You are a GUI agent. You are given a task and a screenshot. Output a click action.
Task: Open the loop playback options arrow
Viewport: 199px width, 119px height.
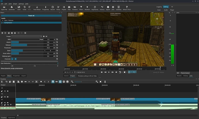(122, 72)
